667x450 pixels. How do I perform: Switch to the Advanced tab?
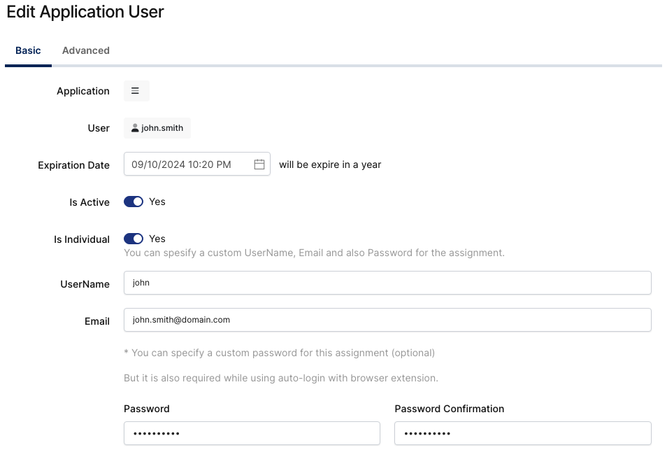point(85,50)
